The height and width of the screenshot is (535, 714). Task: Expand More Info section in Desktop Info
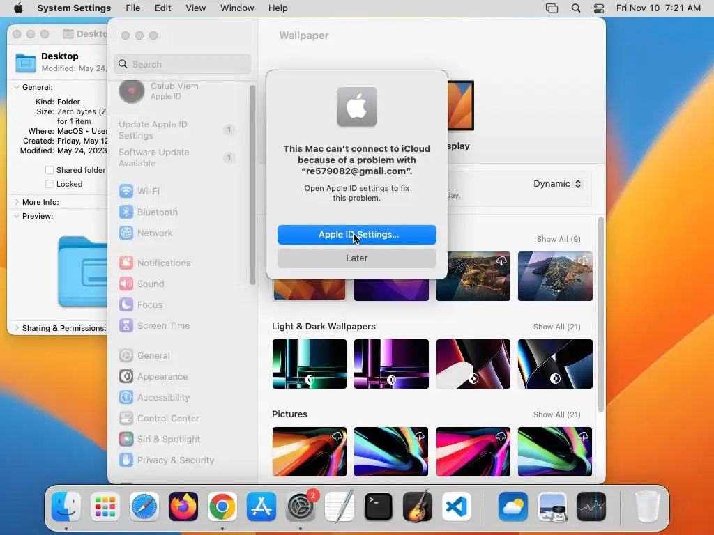tap(17, 202)
